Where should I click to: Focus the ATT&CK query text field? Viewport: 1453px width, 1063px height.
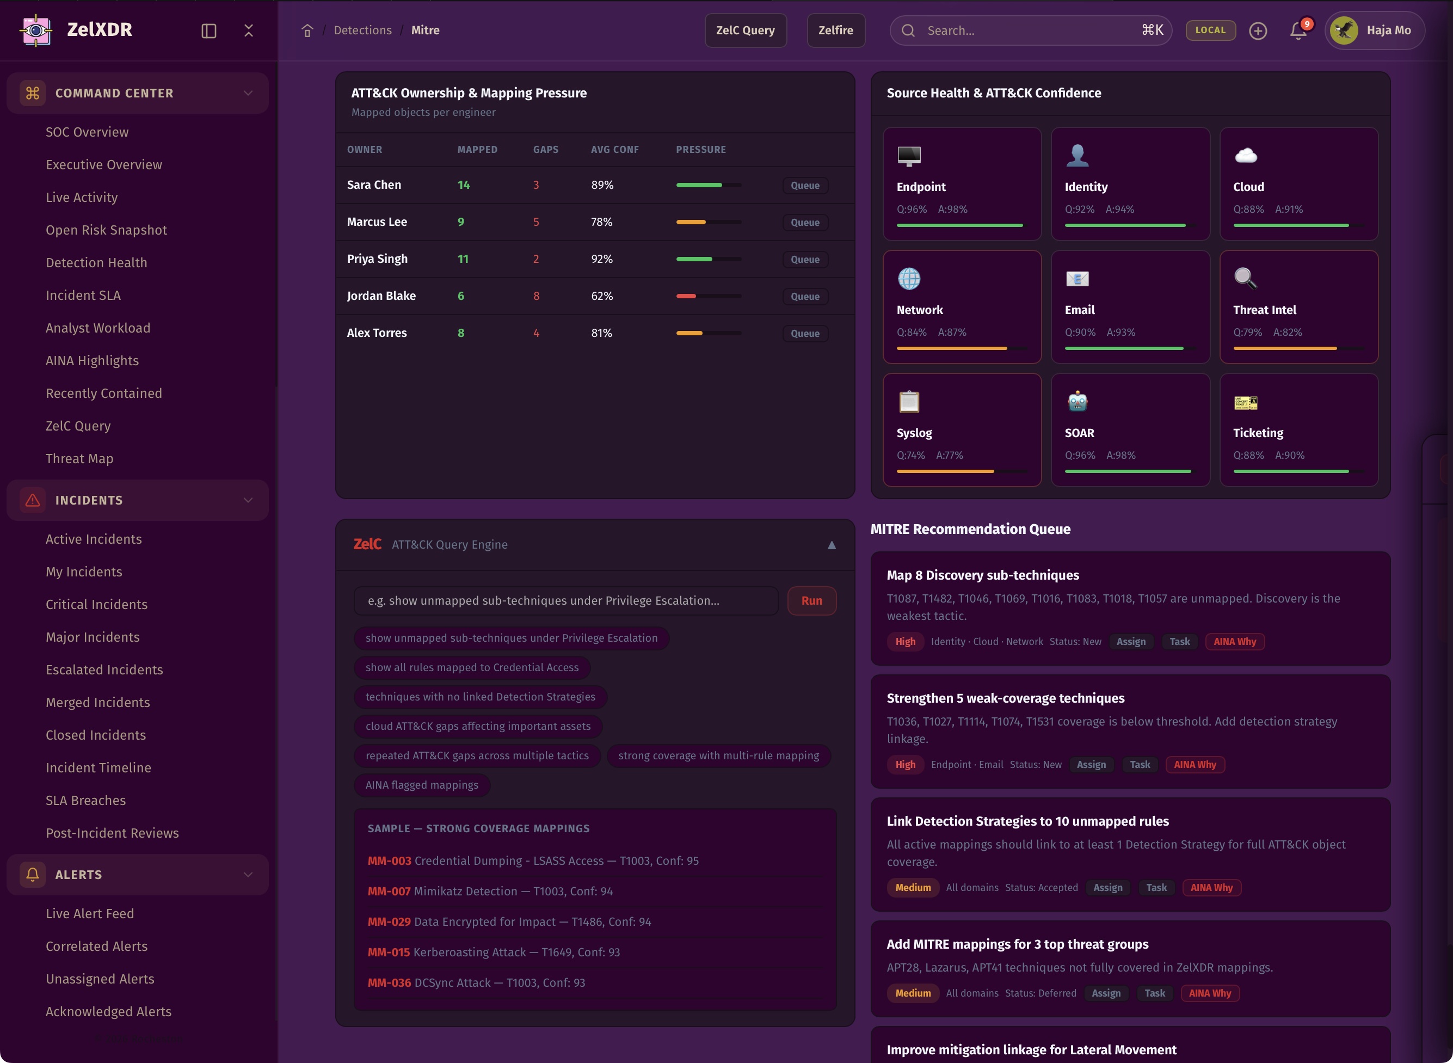pyautogui.click(x=565, y=600)
